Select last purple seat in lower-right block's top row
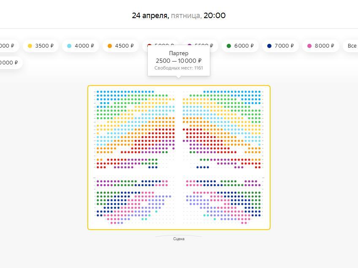The height and width of the screenshot is (268, 358). (259, 182)
